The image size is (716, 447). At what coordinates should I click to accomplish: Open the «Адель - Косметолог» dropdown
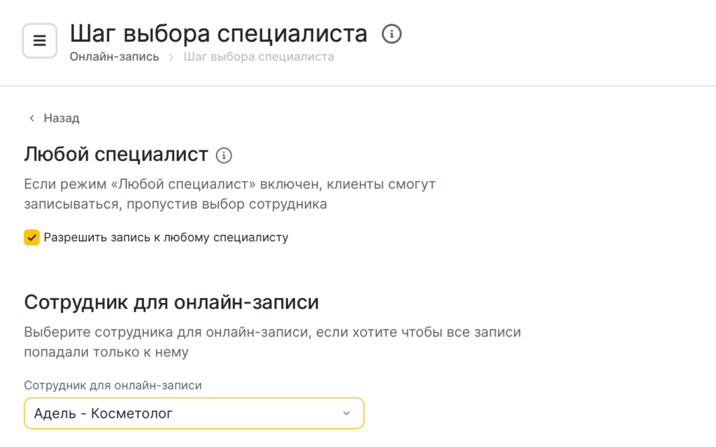pos(194,413)
